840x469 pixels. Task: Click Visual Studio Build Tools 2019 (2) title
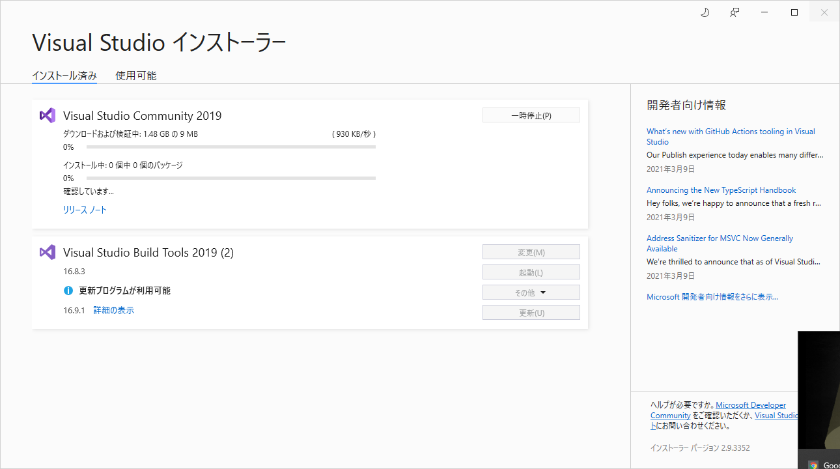(148, 253)
